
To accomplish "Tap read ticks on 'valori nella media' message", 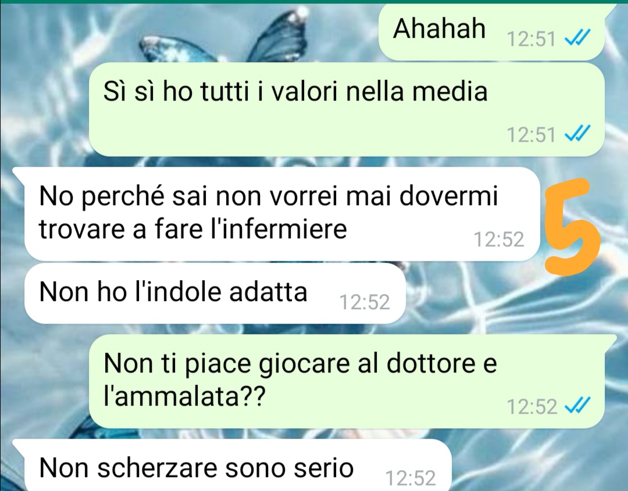I will click(577, 134).
